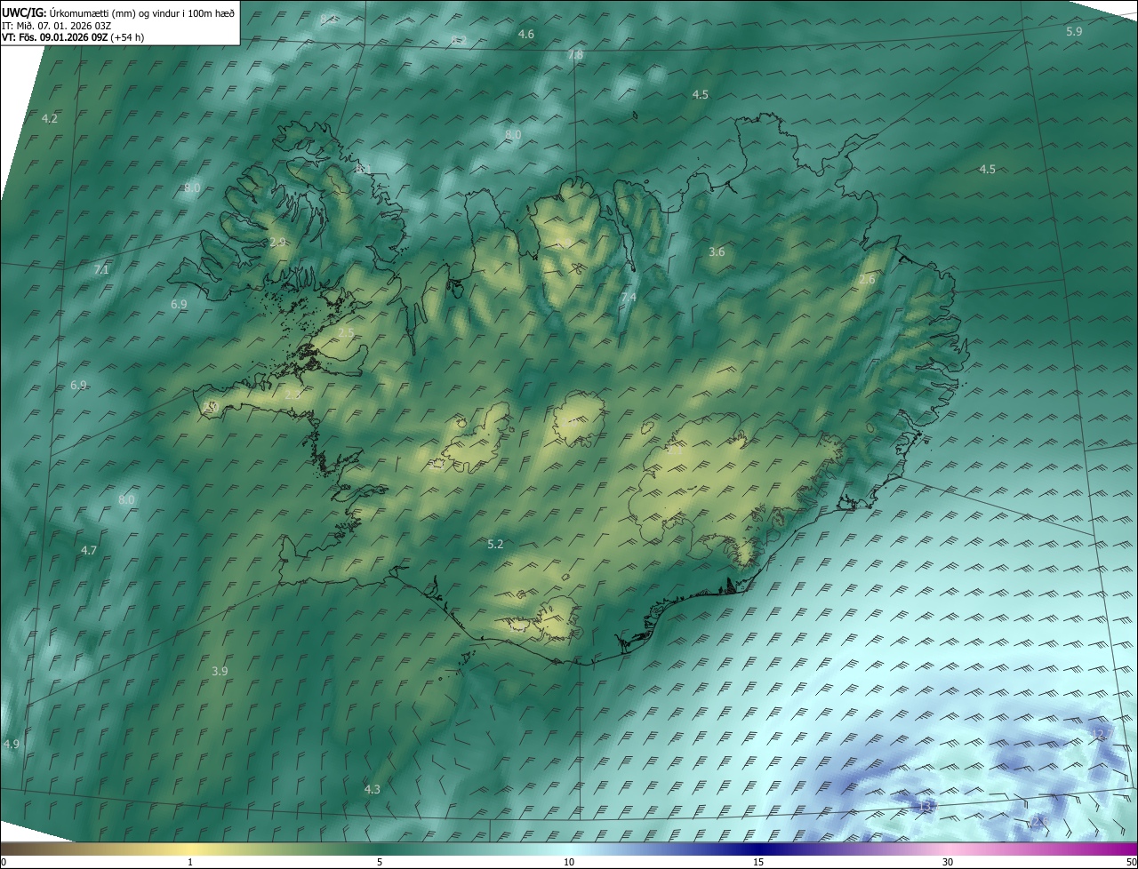1138x869 pixels.
Task: Click the 5.2 value label on the map
Action: [496, 545]
